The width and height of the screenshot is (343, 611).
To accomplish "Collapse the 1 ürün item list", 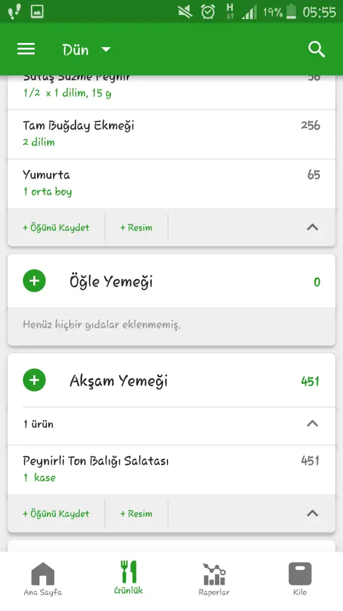I will 312,424.
